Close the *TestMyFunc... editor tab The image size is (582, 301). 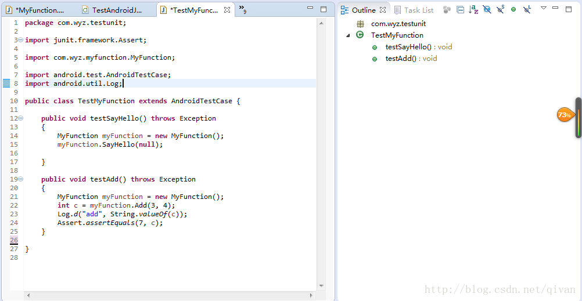(227, 10)
